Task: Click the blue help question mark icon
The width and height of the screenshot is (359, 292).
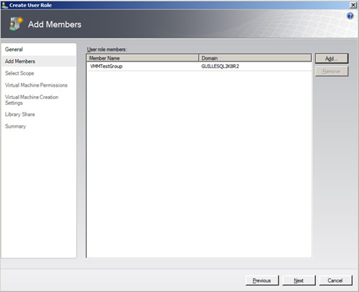Action: (350, 16)
